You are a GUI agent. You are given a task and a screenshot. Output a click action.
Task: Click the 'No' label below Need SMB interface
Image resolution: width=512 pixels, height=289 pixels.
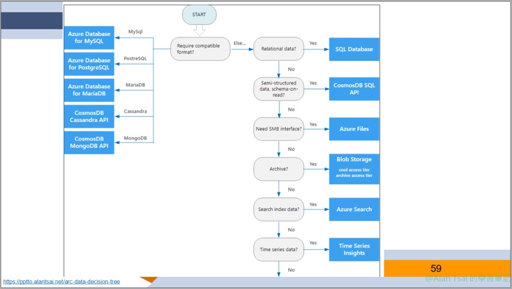(291, 149)
